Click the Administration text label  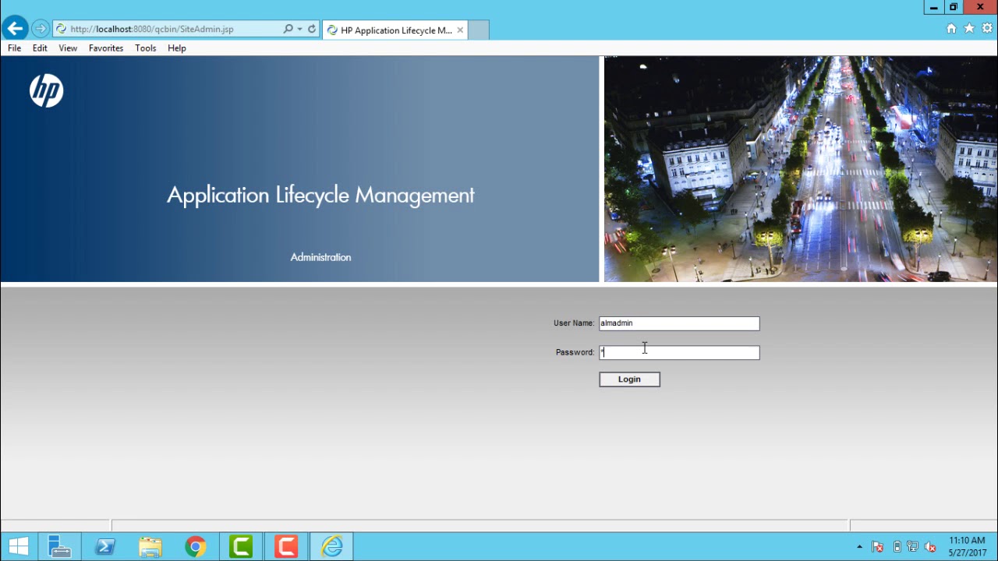[x=320, y=257]
